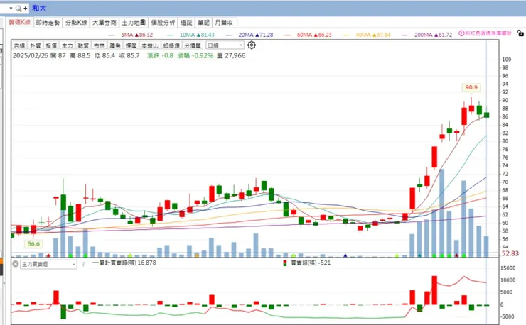Toggle the 均線 overlay button

(19, 45)
